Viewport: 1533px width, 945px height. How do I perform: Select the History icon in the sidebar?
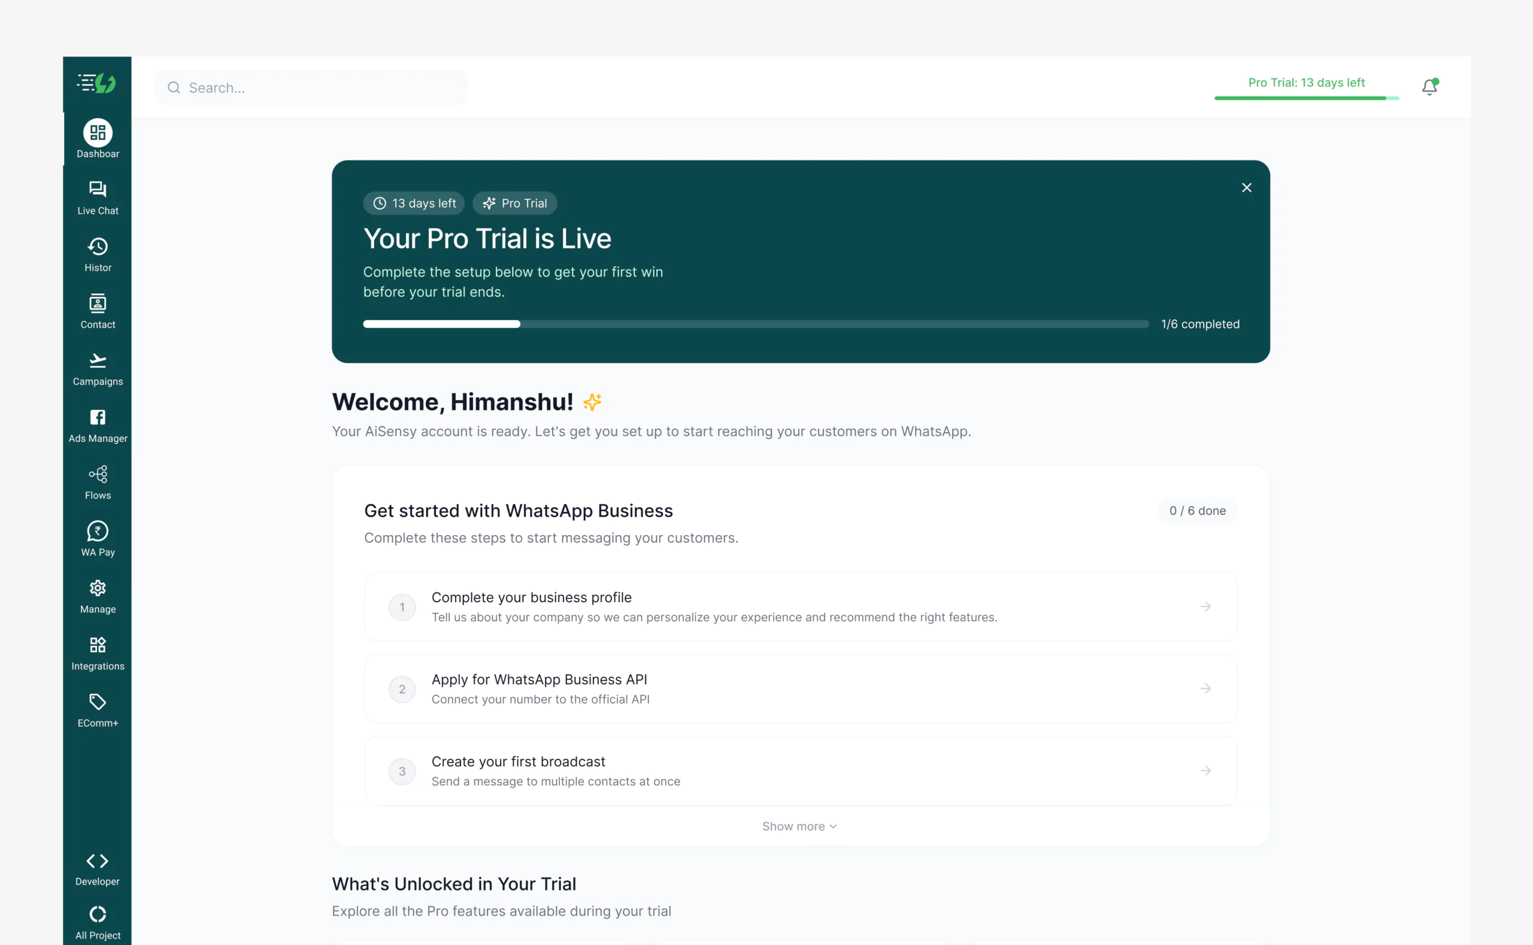(97, 254)
